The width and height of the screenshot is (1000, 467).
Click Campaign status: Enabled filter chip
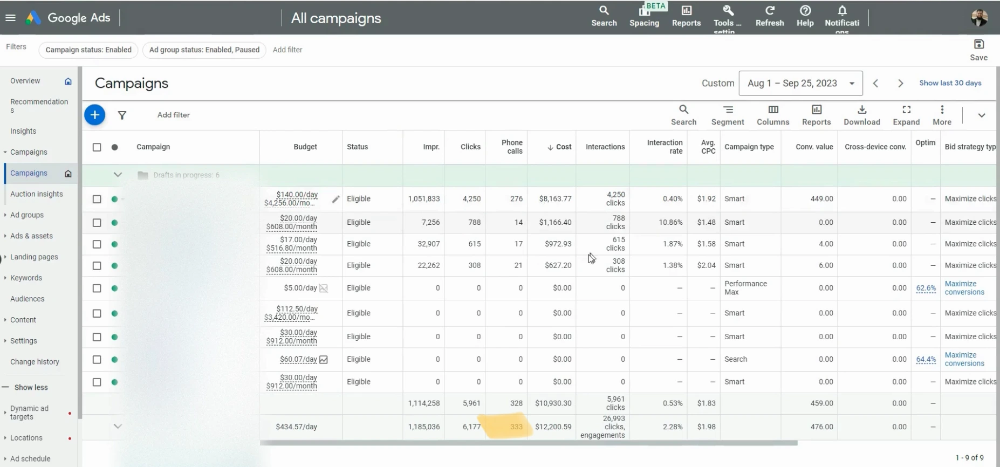point(88,50)
